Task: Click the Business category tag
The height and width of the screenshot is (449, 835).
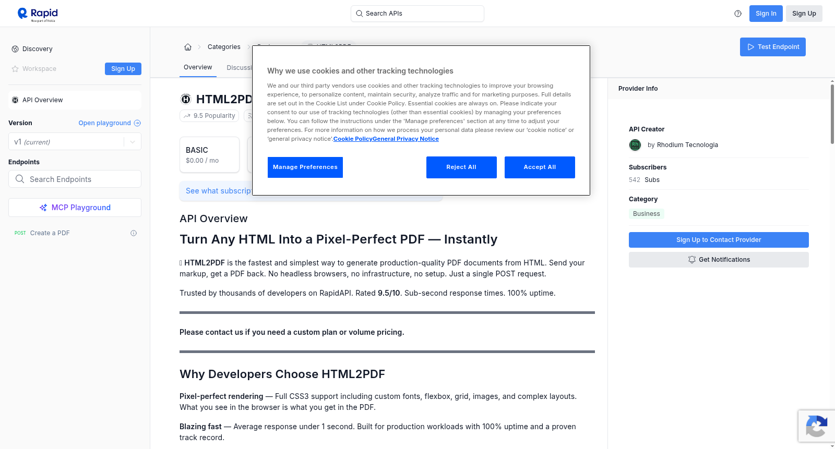Action: 646,214
